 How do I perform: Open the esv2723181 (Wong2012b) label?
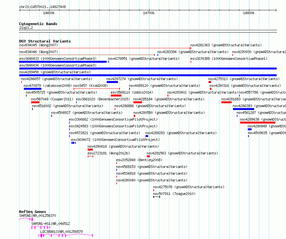[x=109, y=153]
